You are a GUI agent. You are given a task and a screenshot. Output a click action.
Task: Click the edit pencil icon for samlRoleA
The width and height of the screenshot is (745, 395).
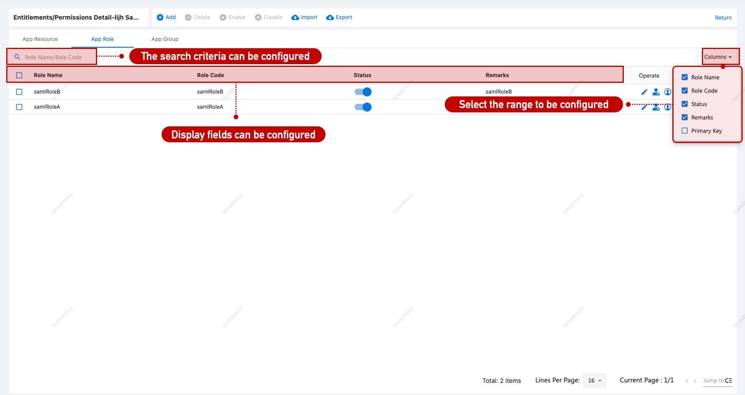(644, 107)
